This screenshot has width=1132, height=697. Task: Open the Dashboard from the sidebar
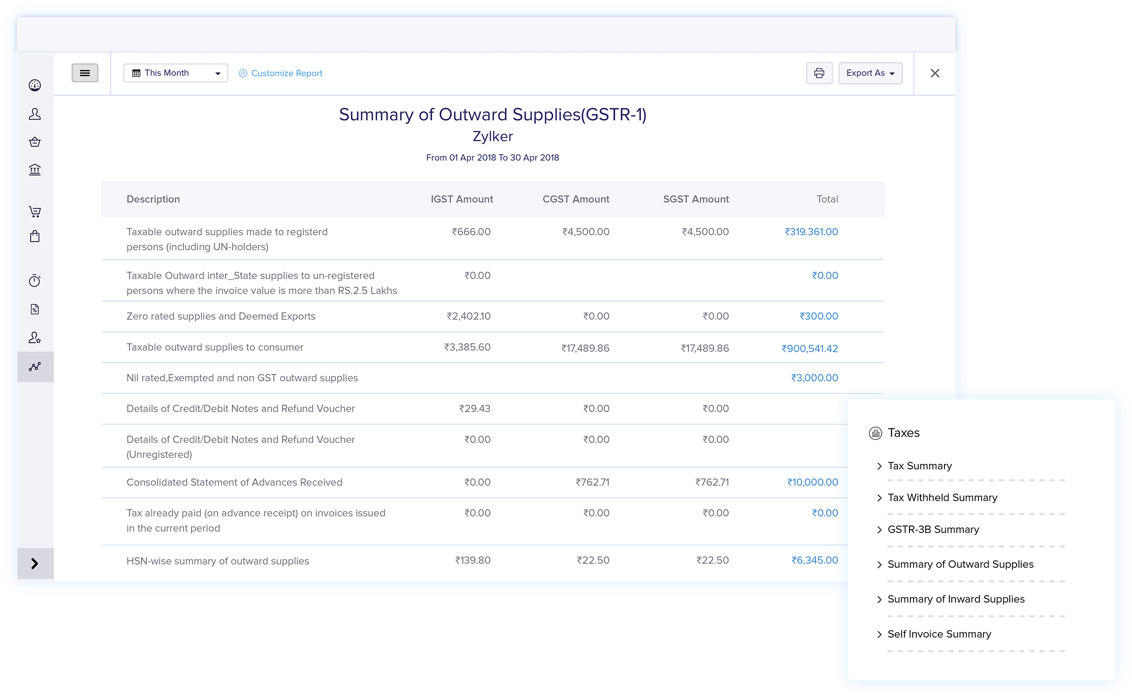35,85
